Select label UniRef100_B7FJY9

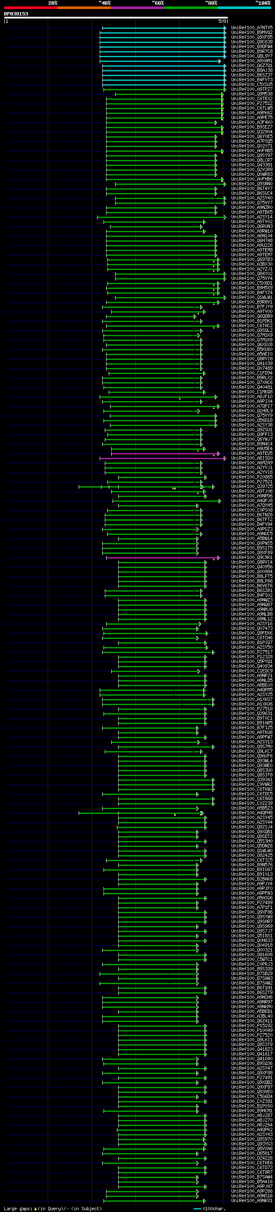click(x=251, y=307)
